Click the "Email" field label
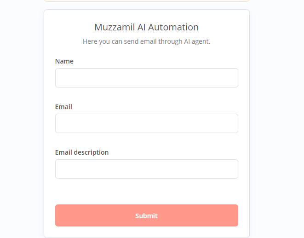The height and width of the screenshot is (238, 304). 63,107
